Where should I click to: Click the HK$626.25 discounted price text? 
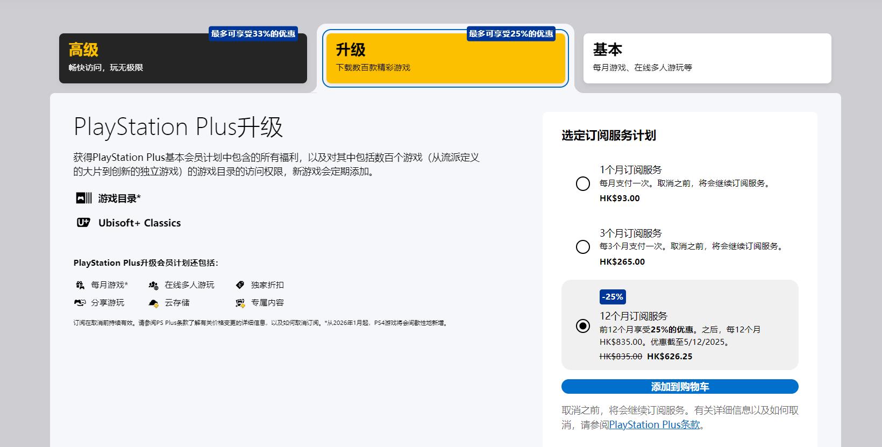(x=670, y=357)
